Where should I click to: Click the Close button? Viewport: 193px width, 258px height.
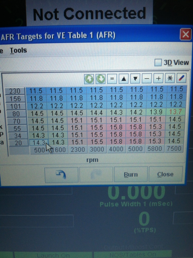point(165,174)
